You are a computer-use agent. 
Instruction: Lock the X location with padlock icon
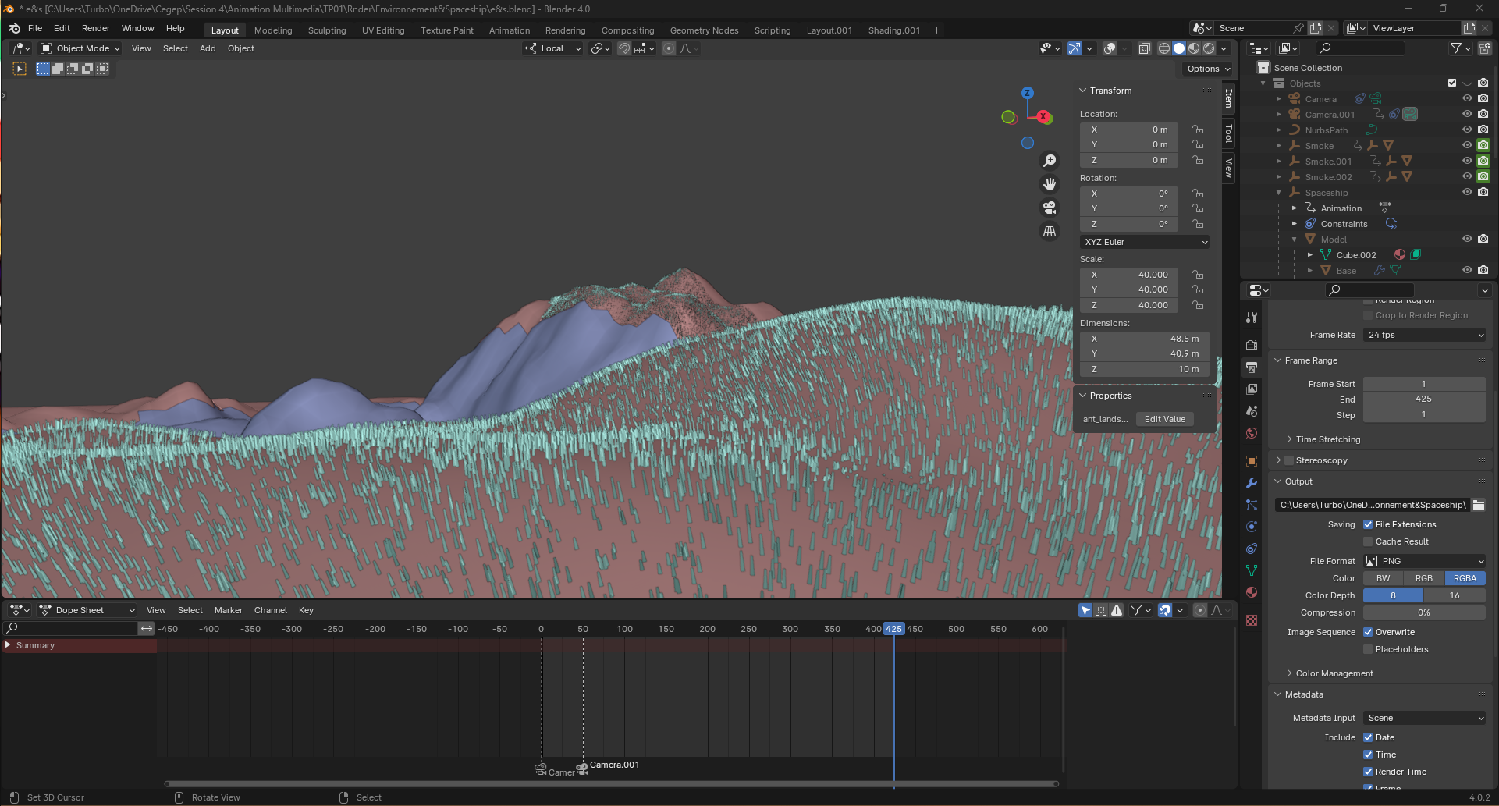click(x=1198, y=130)
